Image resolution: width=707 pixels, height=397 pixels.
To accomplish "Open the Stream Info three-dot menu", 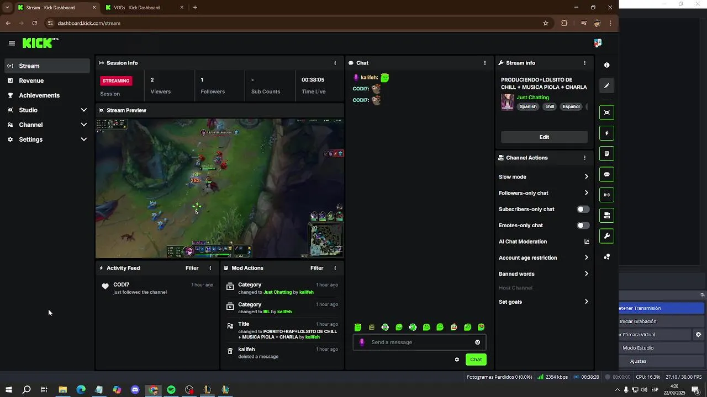I will [584, 63].
